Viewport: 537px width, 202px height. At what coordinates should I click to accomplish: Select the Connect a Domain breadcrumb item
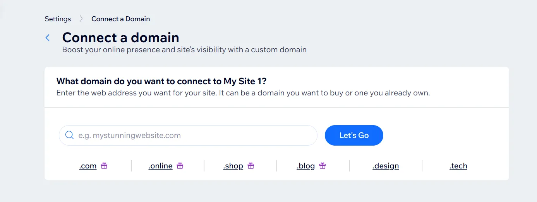120,19
